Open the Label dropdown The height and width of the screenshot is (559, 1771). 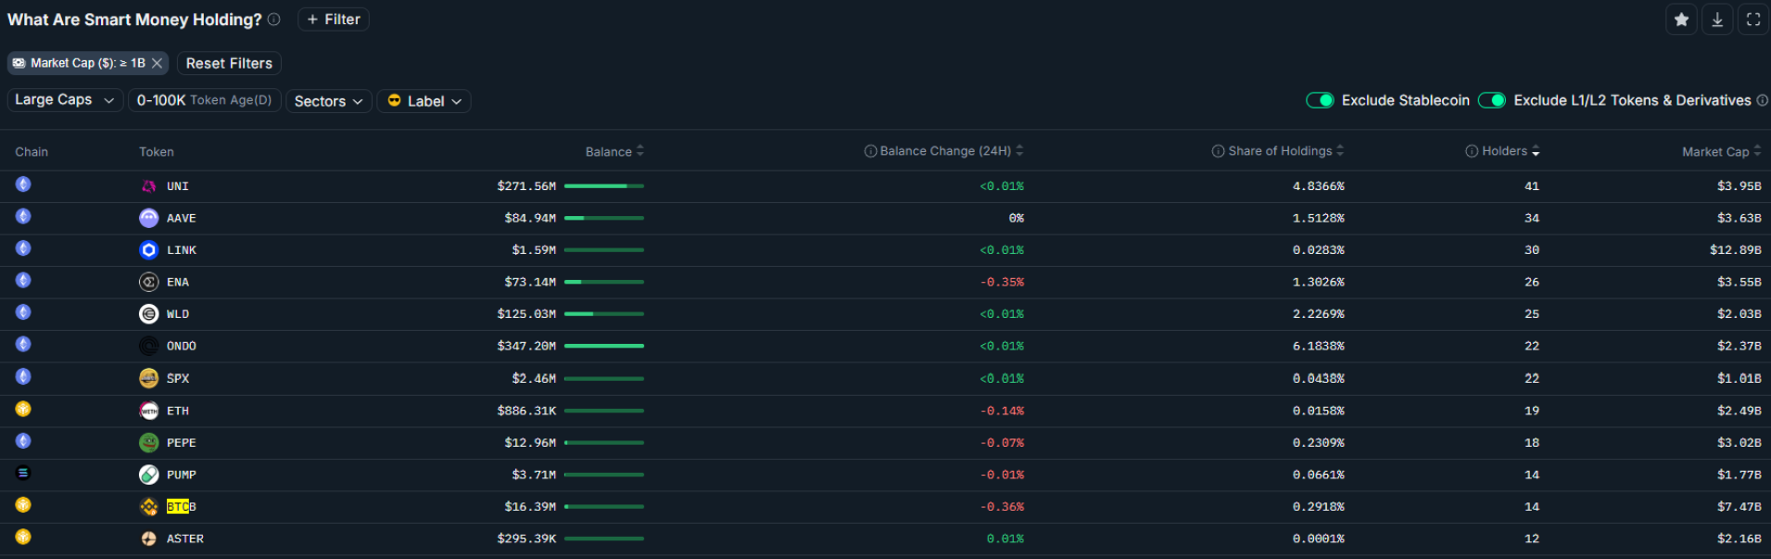pyautogui.click(x=424, y=101)
